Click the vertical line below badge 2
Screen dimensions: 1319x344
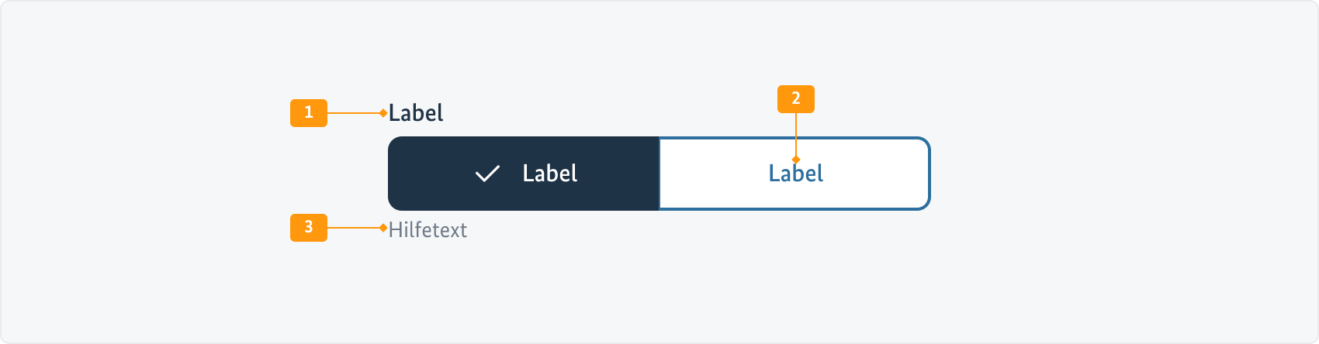coord(796,133)
